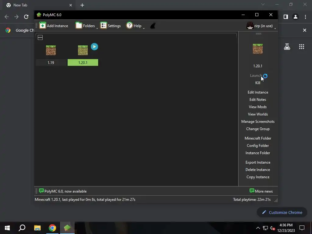Click the black cat icon in toolbar
Screen dimensions: 312x234
(153, 26)
